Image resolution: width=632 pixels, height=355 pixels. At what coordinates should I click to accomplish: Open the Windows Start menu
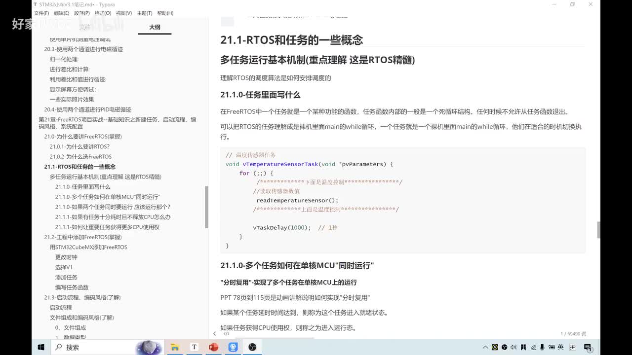pos(41,347)
